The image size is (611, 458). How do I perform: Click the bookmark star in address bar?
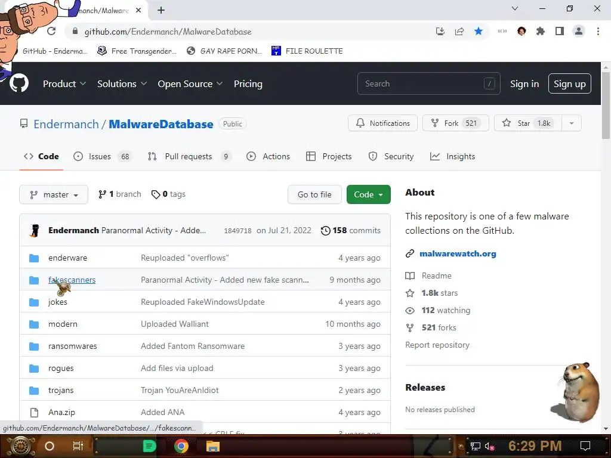[479, 31]
